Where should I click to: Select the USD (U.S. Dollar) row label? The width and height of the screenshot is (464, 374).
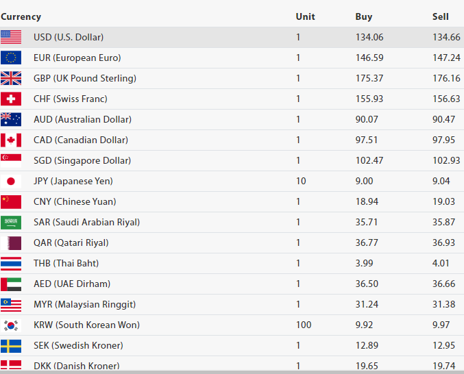tap(69, 37)
